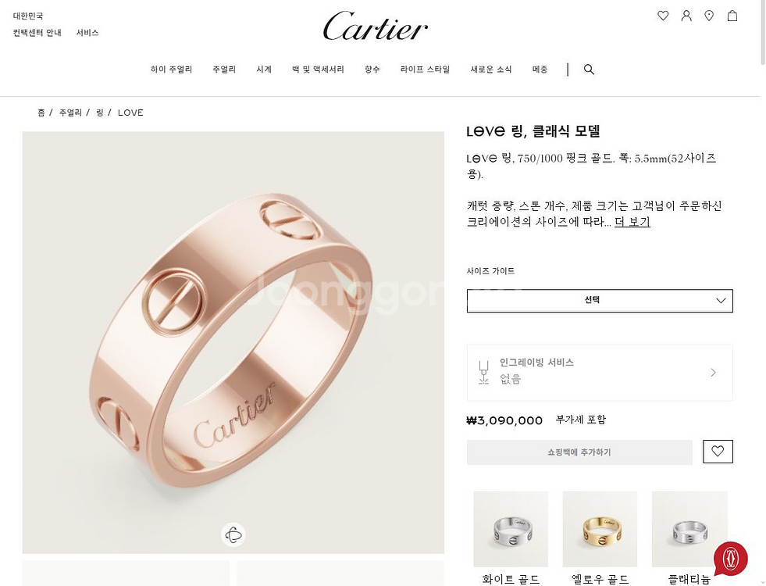Open the shopping bag icon
Screen dimensions: 766x586
click(x=732, y=16)
